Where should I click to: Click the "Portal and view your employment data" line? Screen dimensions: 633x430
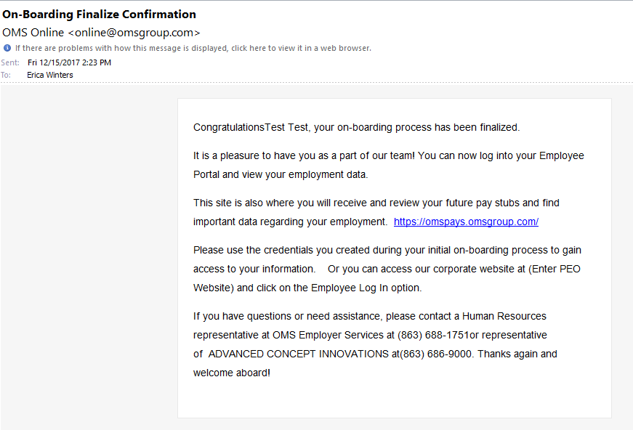pos(281,174)
